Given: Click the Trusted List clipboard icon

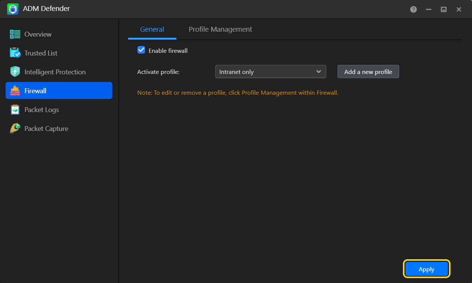Looking at the screenshot, I should 15,53.
